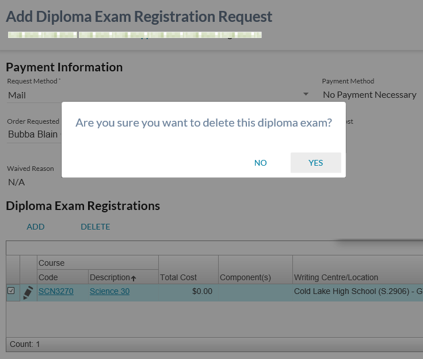Click the Course group header
The height and width of the screenshot is (359, 423).
(x=52, y=263)
